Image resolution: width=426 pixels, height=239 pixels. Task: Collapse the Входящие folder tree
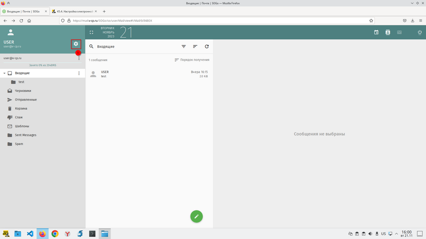(4, 73)
